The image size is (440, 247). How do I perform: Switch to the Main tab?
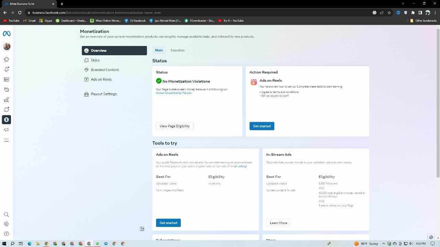[x=159, y=50]
